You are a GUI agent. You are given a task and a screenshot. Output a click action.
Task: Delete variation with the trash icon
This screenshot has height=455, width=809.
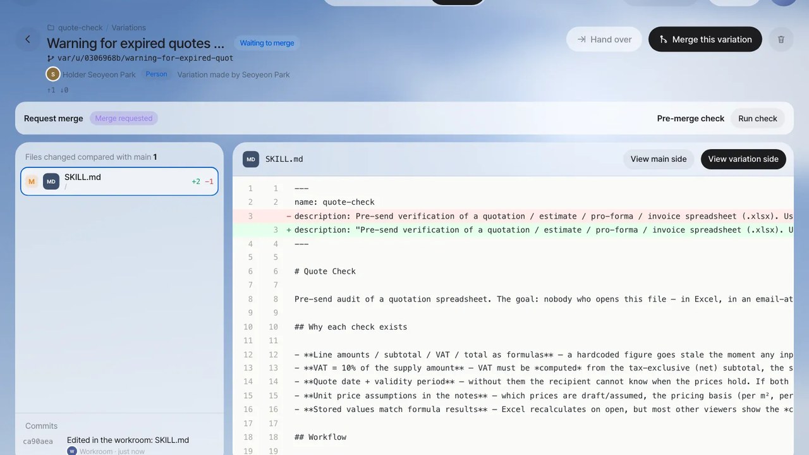pyautogui.click(x=781, y=39)
